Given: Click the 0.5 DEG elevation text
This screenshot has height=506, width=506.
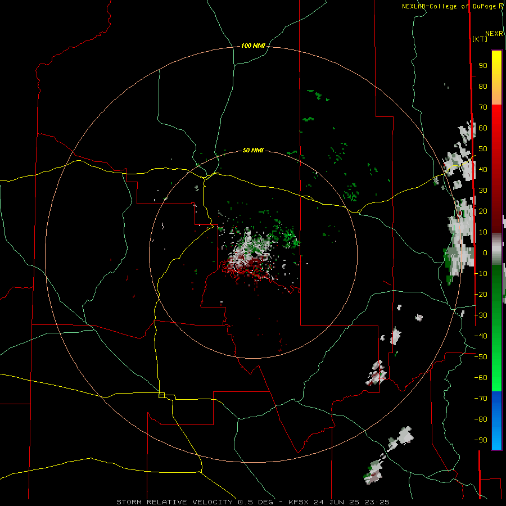Looking at the screenshot, I should pos(256,502).
